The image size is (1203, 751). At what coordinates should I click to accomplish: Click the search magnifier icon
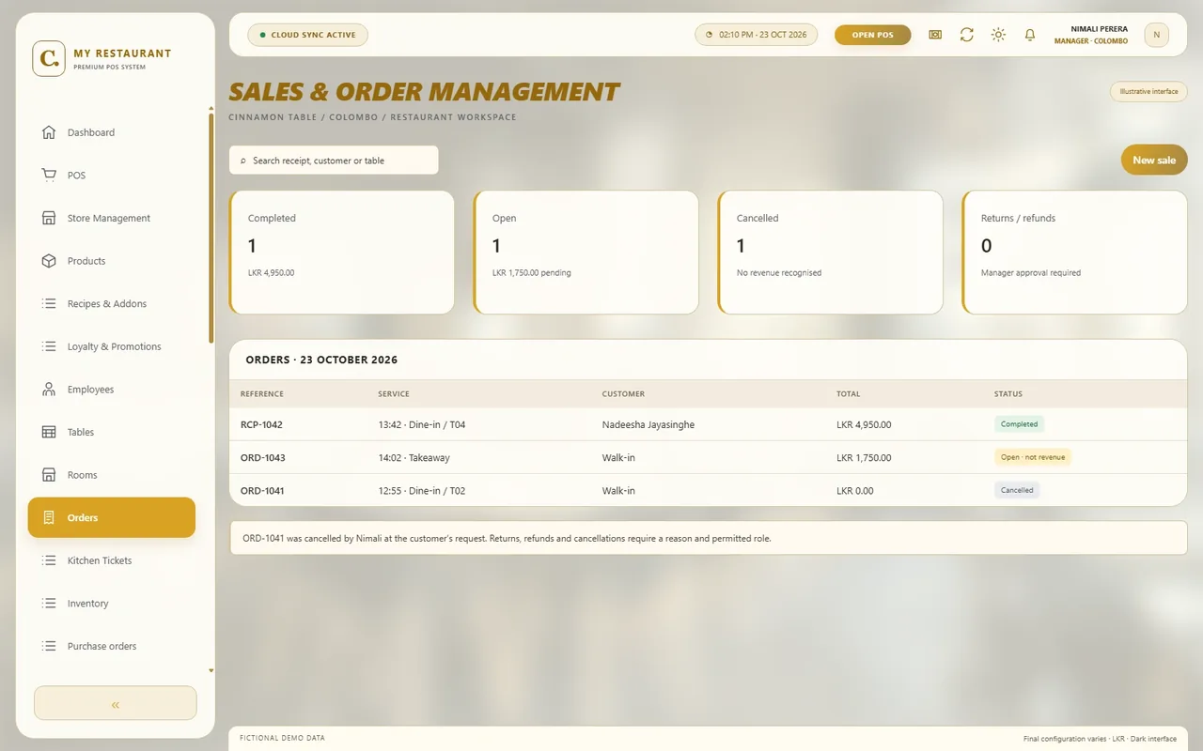243,161
